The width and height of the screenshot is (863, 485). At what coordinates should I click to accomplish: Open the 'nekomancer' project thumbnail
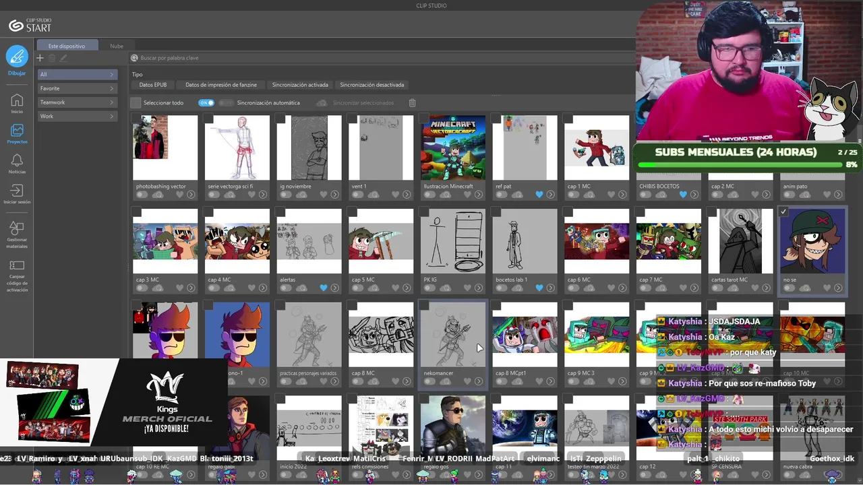(x=453, y=335)
